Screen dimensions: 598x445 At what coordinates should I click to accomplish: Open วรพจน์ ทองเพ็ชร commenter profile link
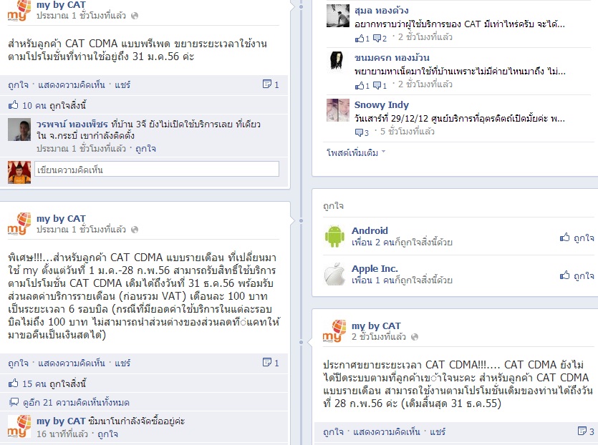[72, 124]
